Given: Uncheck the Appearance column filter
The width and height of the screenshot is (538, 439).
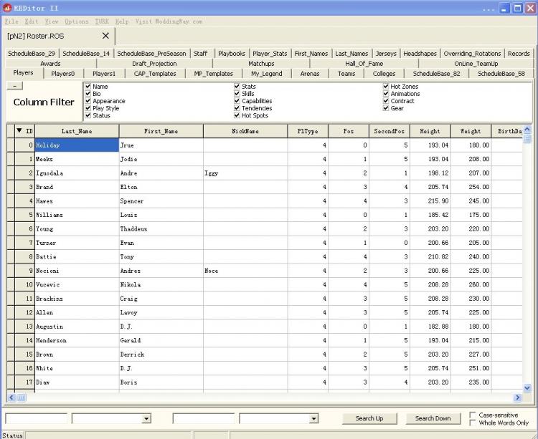Looking at the screenshot, I should [x=88, y=101].
